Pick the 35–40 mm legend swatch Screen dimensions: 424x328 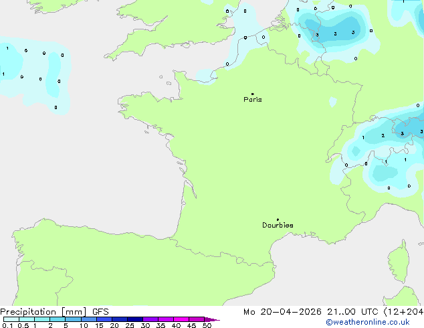(166, 319)
